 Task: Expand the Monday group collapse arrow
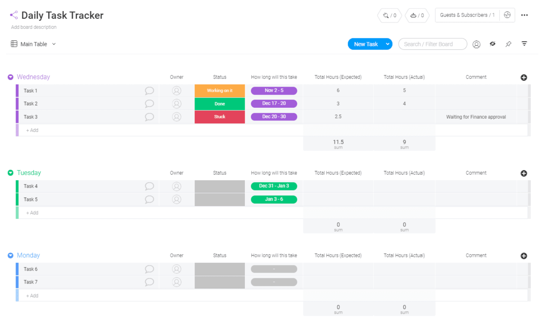click(11, 255)
